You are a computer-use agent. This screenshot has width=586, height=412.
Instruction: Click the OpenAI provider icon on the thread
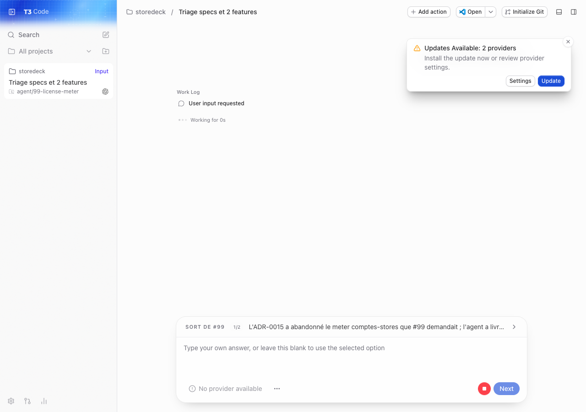click(x=105, y=92)
